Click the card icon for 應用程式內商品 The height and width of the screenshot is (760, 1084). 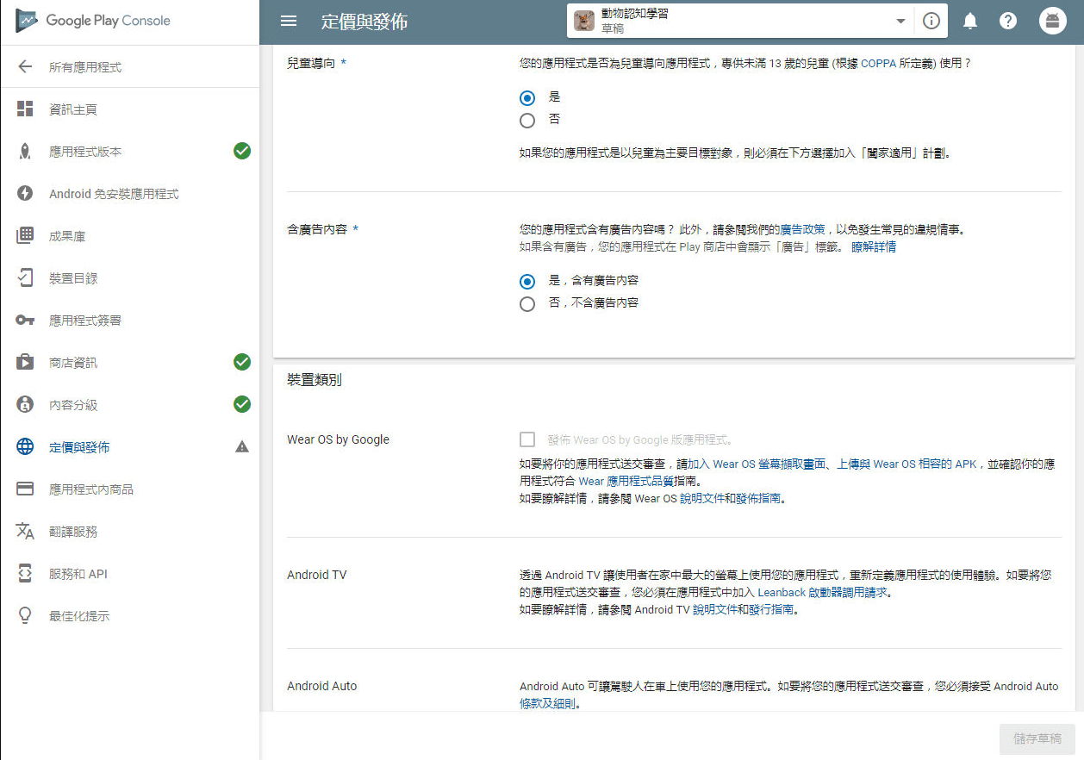(25, 489)
